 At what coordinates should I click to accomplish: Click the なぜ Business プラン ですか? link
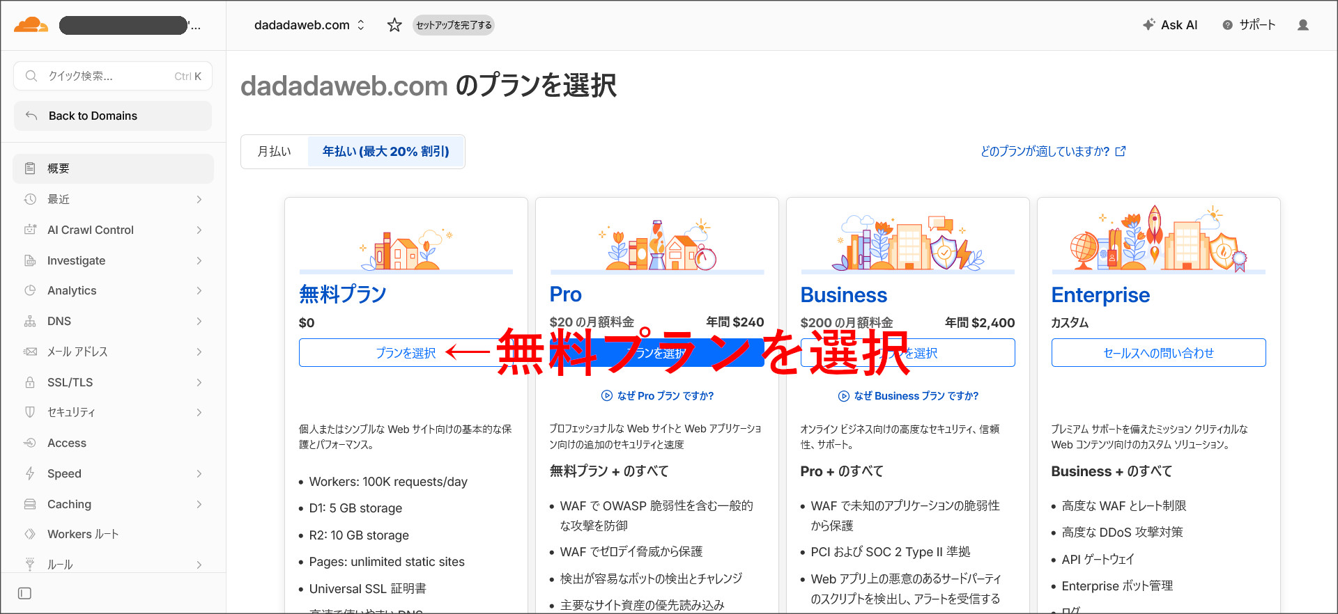pyautogui.click(x=908, y=395)
